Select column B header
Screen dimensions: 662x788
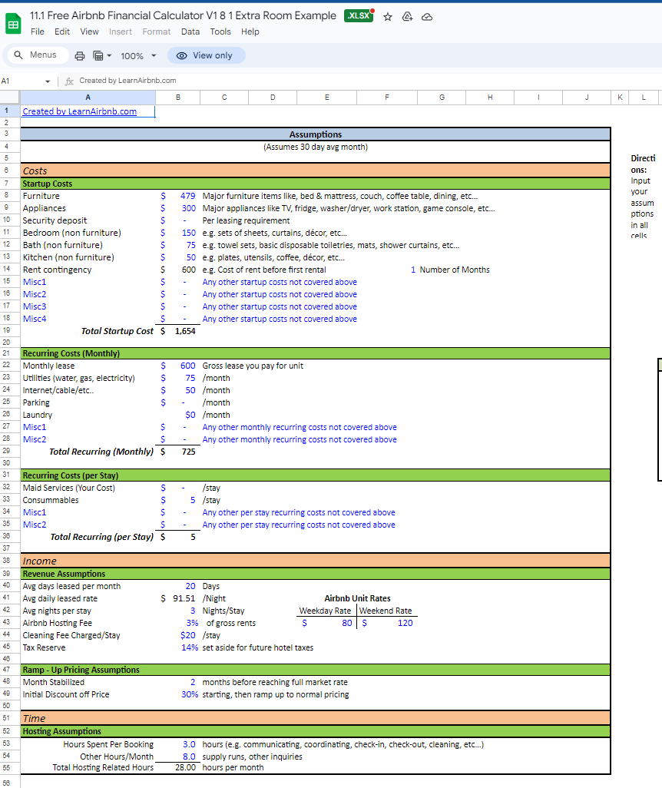[178, 98]
